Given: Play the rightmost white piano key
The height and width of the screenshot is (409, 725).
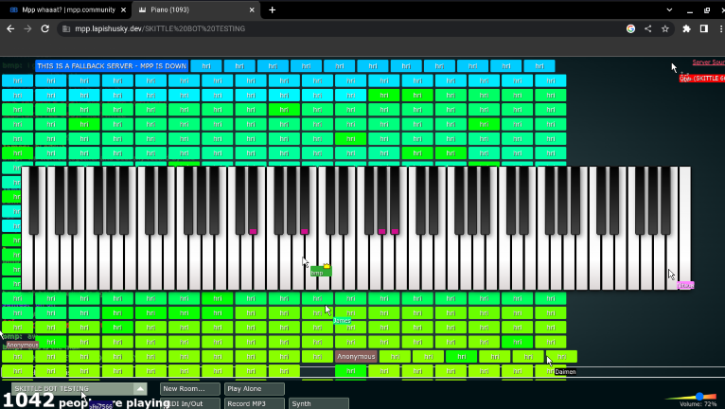Looking at the screenshot, I should coord(684,228).
